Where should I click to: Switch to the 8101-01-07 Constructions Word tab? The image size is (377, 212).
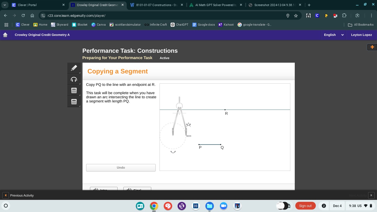[156, 5]
